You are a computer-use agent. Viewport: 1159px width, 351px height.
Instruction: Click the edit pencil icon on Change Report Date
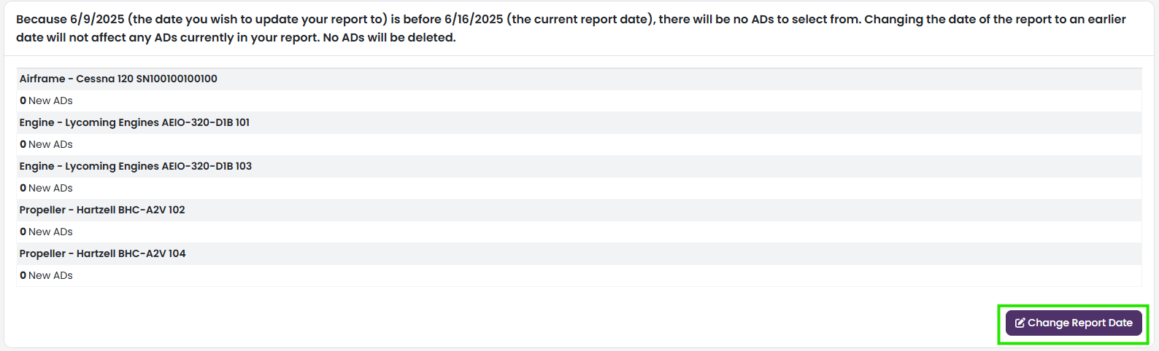point(1020,323)
